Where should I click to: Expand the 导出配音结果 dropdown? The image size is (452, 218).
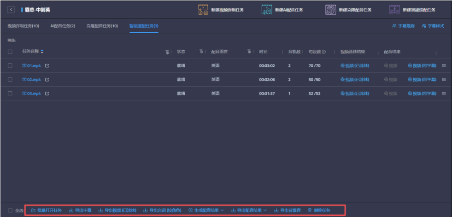tap(249, 210)
